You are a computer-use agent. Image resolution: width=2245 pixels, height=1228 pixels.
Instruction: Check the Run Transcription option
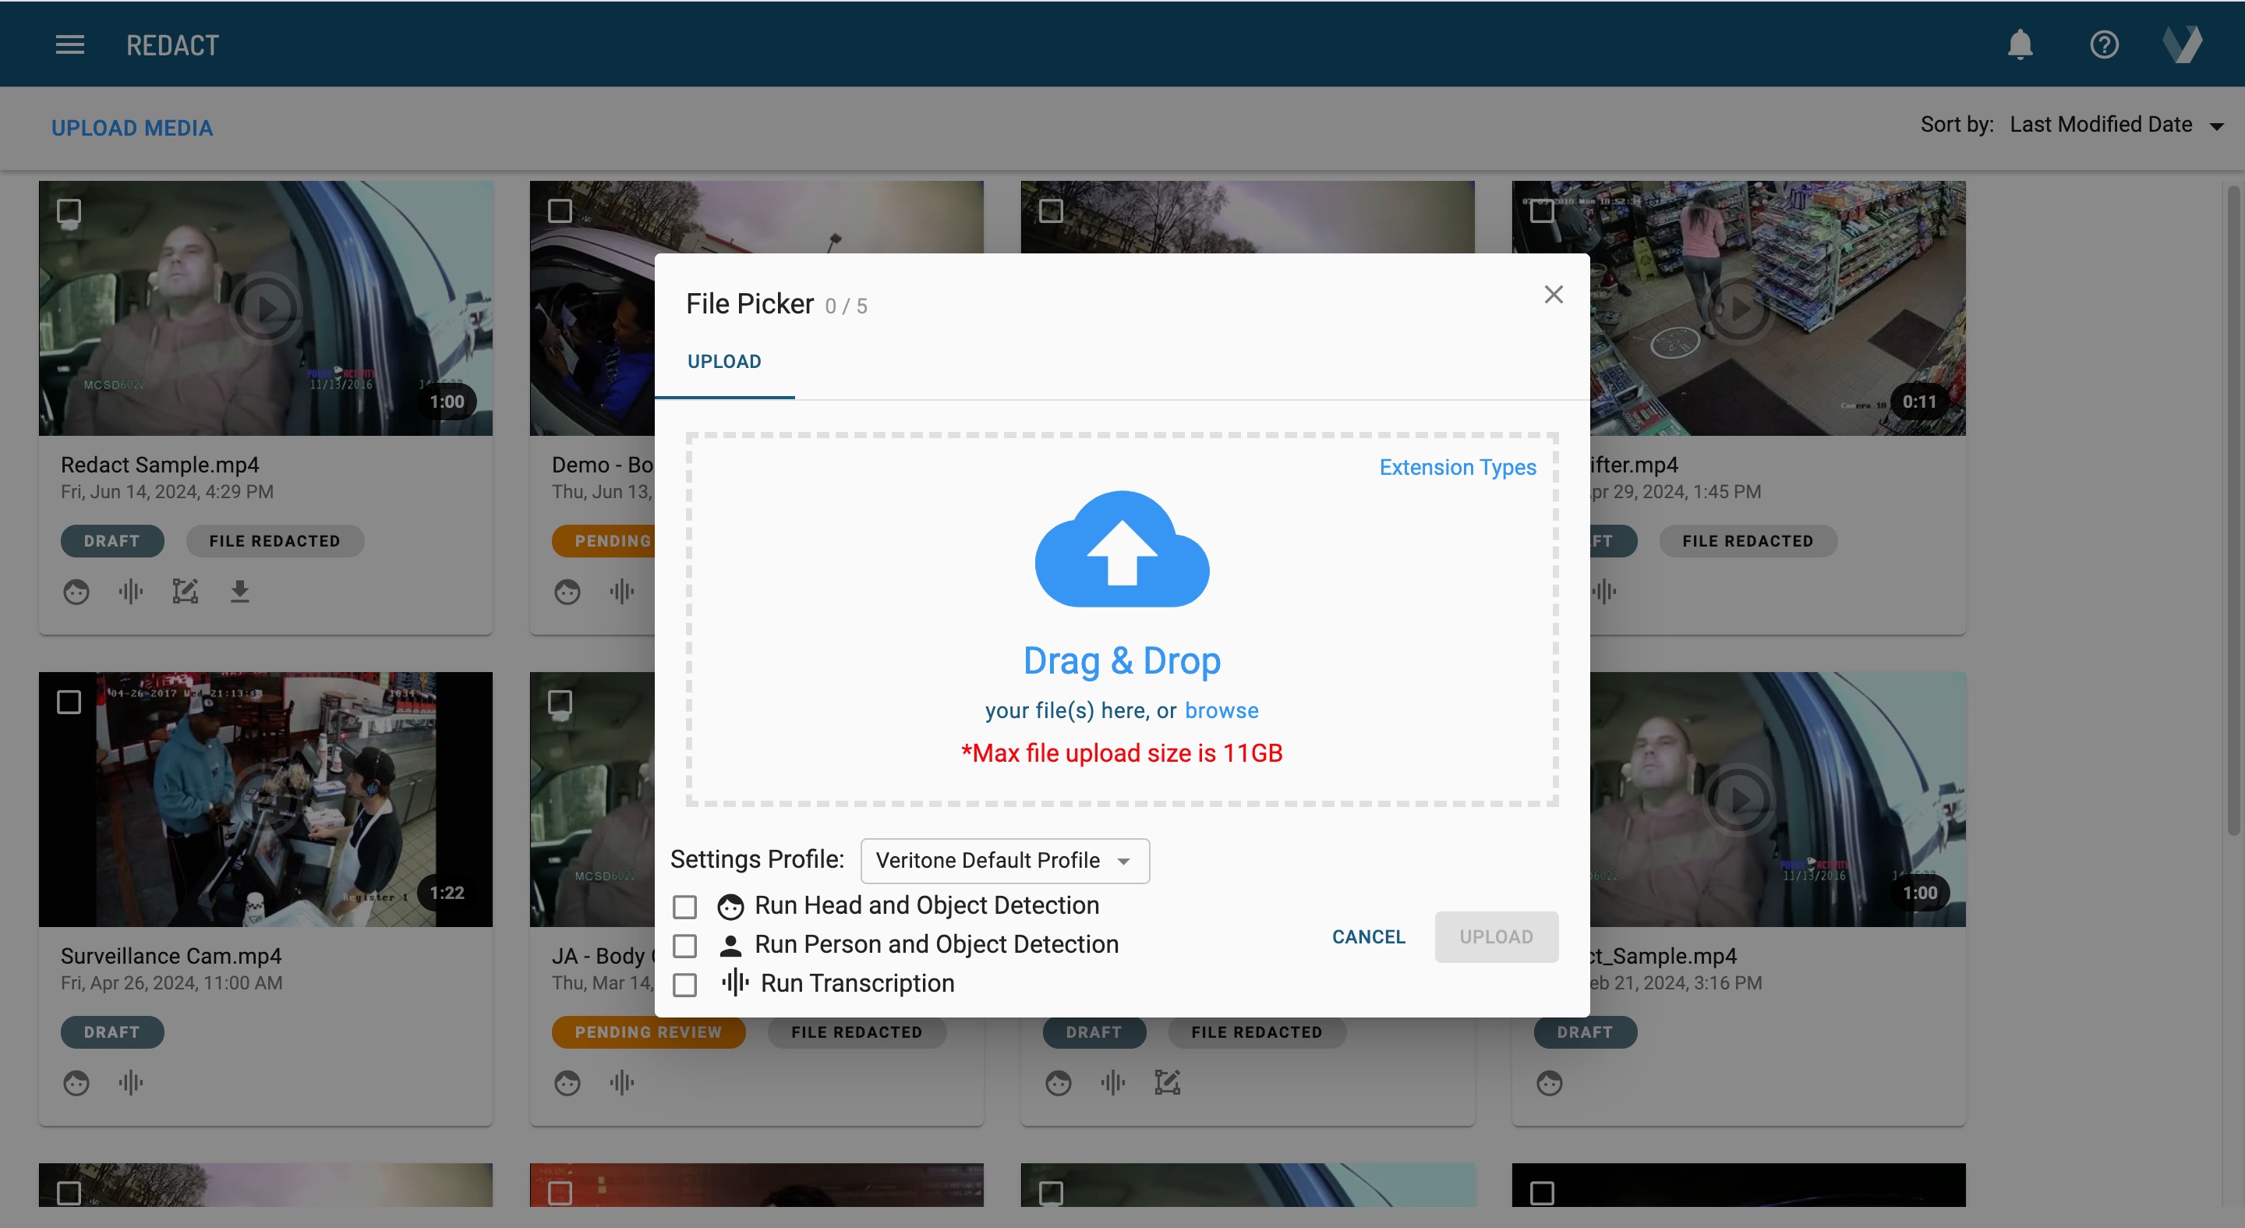tap(685, 984)
